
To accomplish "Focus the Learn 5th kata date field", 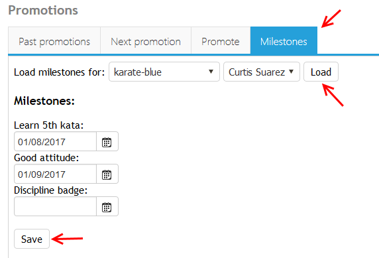I will point(56,142).
